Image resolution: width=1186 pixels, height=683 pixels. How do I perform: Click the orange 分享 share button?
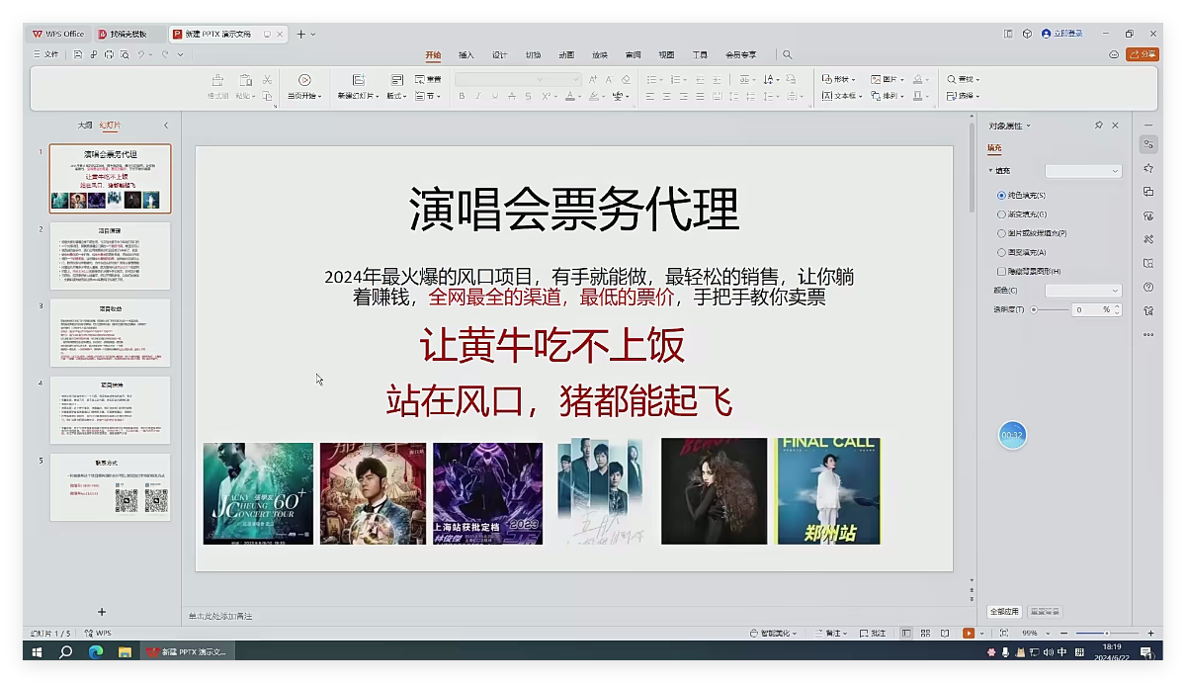point(1143,54)
